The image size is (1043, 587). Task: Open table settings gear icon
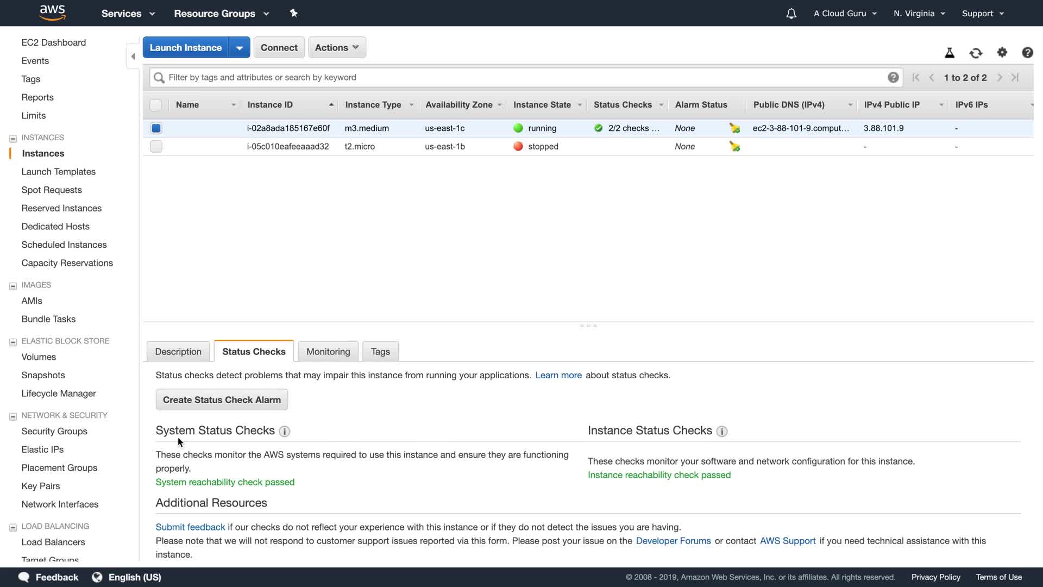point(1002,52)
